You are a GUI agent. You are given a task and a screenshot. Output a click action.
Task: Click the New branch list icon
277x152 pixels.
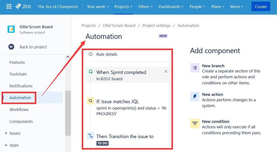coord(195,68)
